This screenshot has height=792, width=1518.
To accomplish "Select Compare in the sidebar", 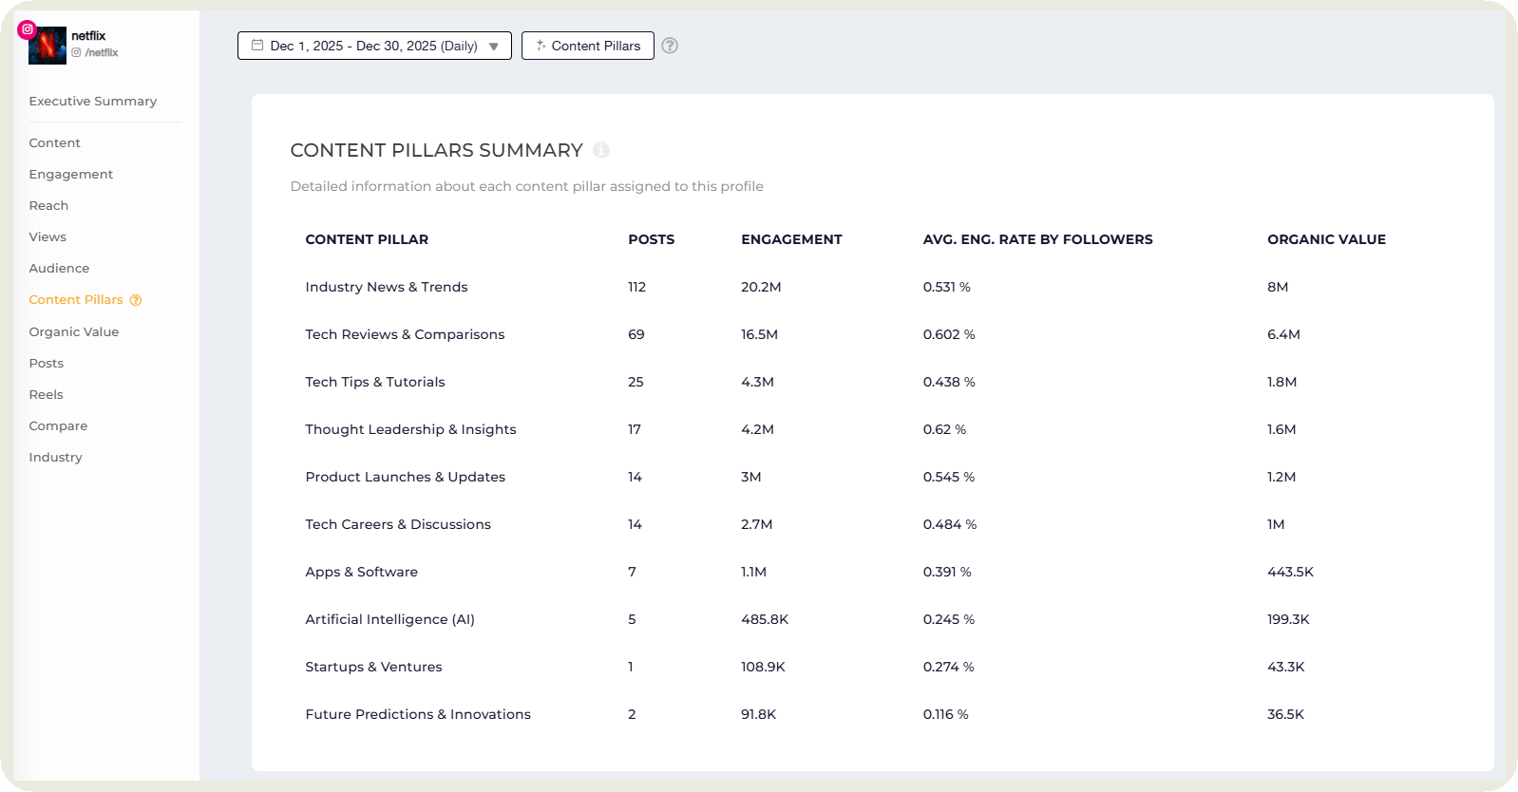I will click(x=58, y=426).
